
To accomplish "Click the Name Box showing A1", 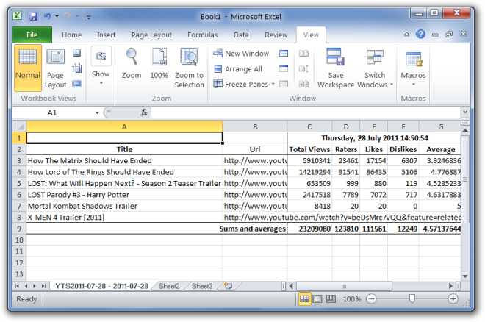I will pos(52,112).
